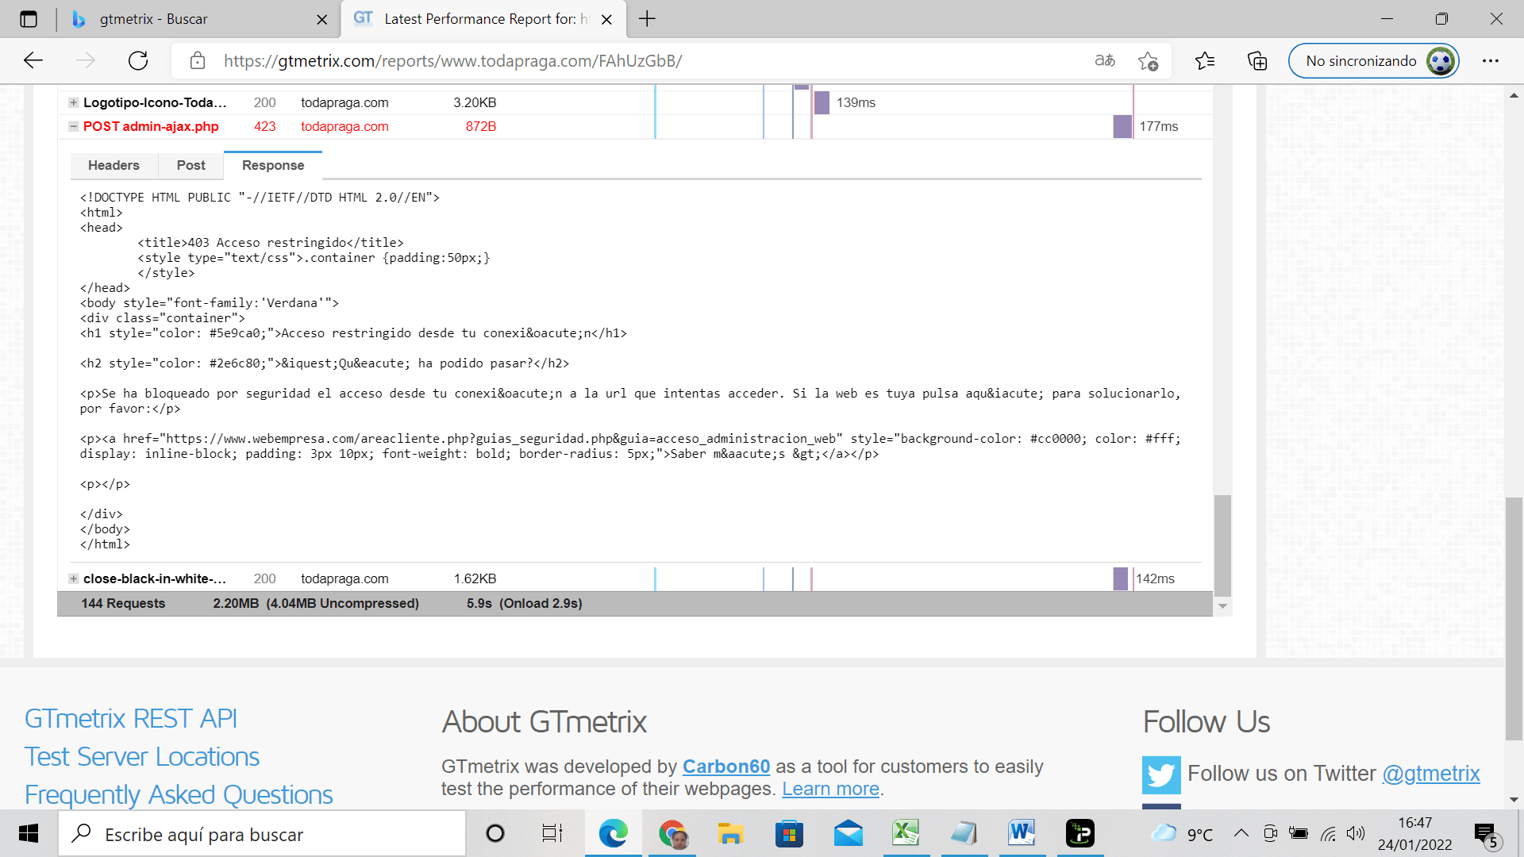This screenshot has height=857, width=1524.
Task: Open the Windows Start menu
Action: tap(29, 833)
